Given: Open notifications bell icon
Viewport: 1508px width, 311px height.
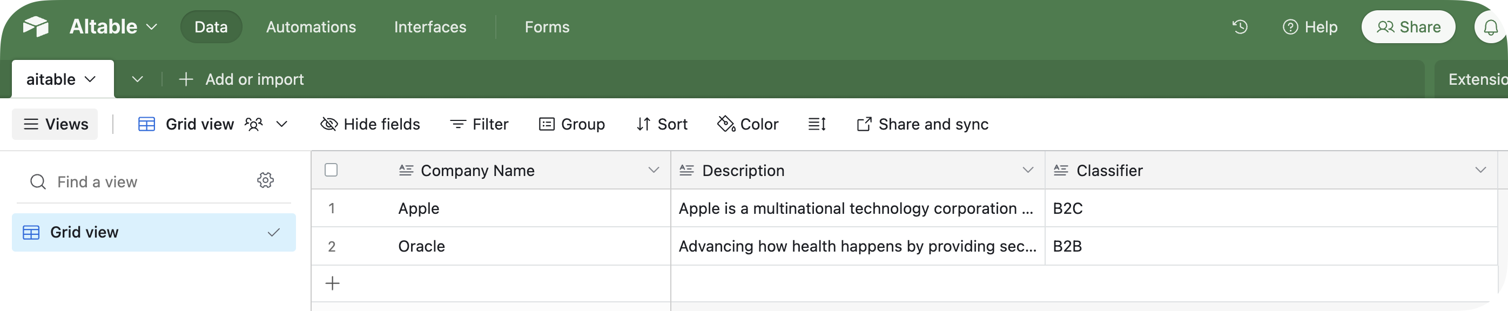Looking at the screenshot, I should coord(1490,28).
